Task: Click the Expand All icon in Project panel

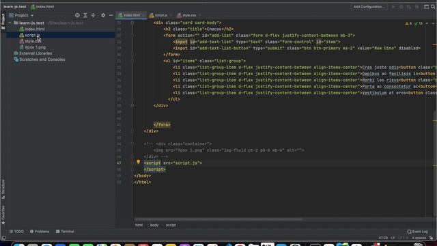Action: coord(85,15)
